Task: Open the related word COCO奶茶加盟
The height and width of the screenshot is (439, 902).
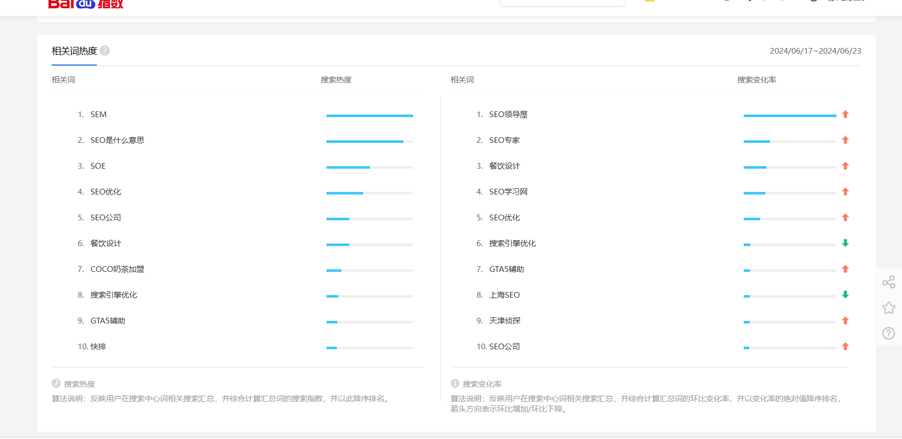Action: coord(117,269)
